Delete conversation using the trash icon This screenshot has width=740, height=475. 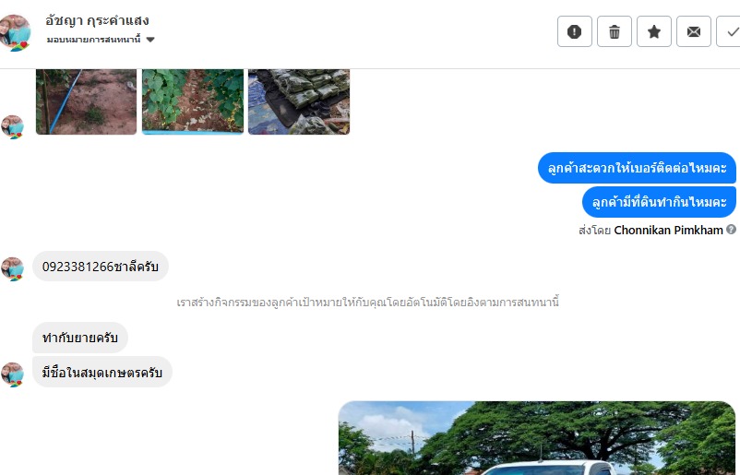(x=614, y=31)
